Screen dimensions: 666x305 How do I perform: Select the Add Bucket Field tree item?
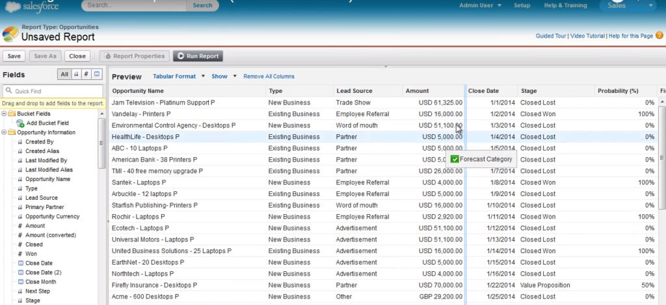(x=47, y=123)
